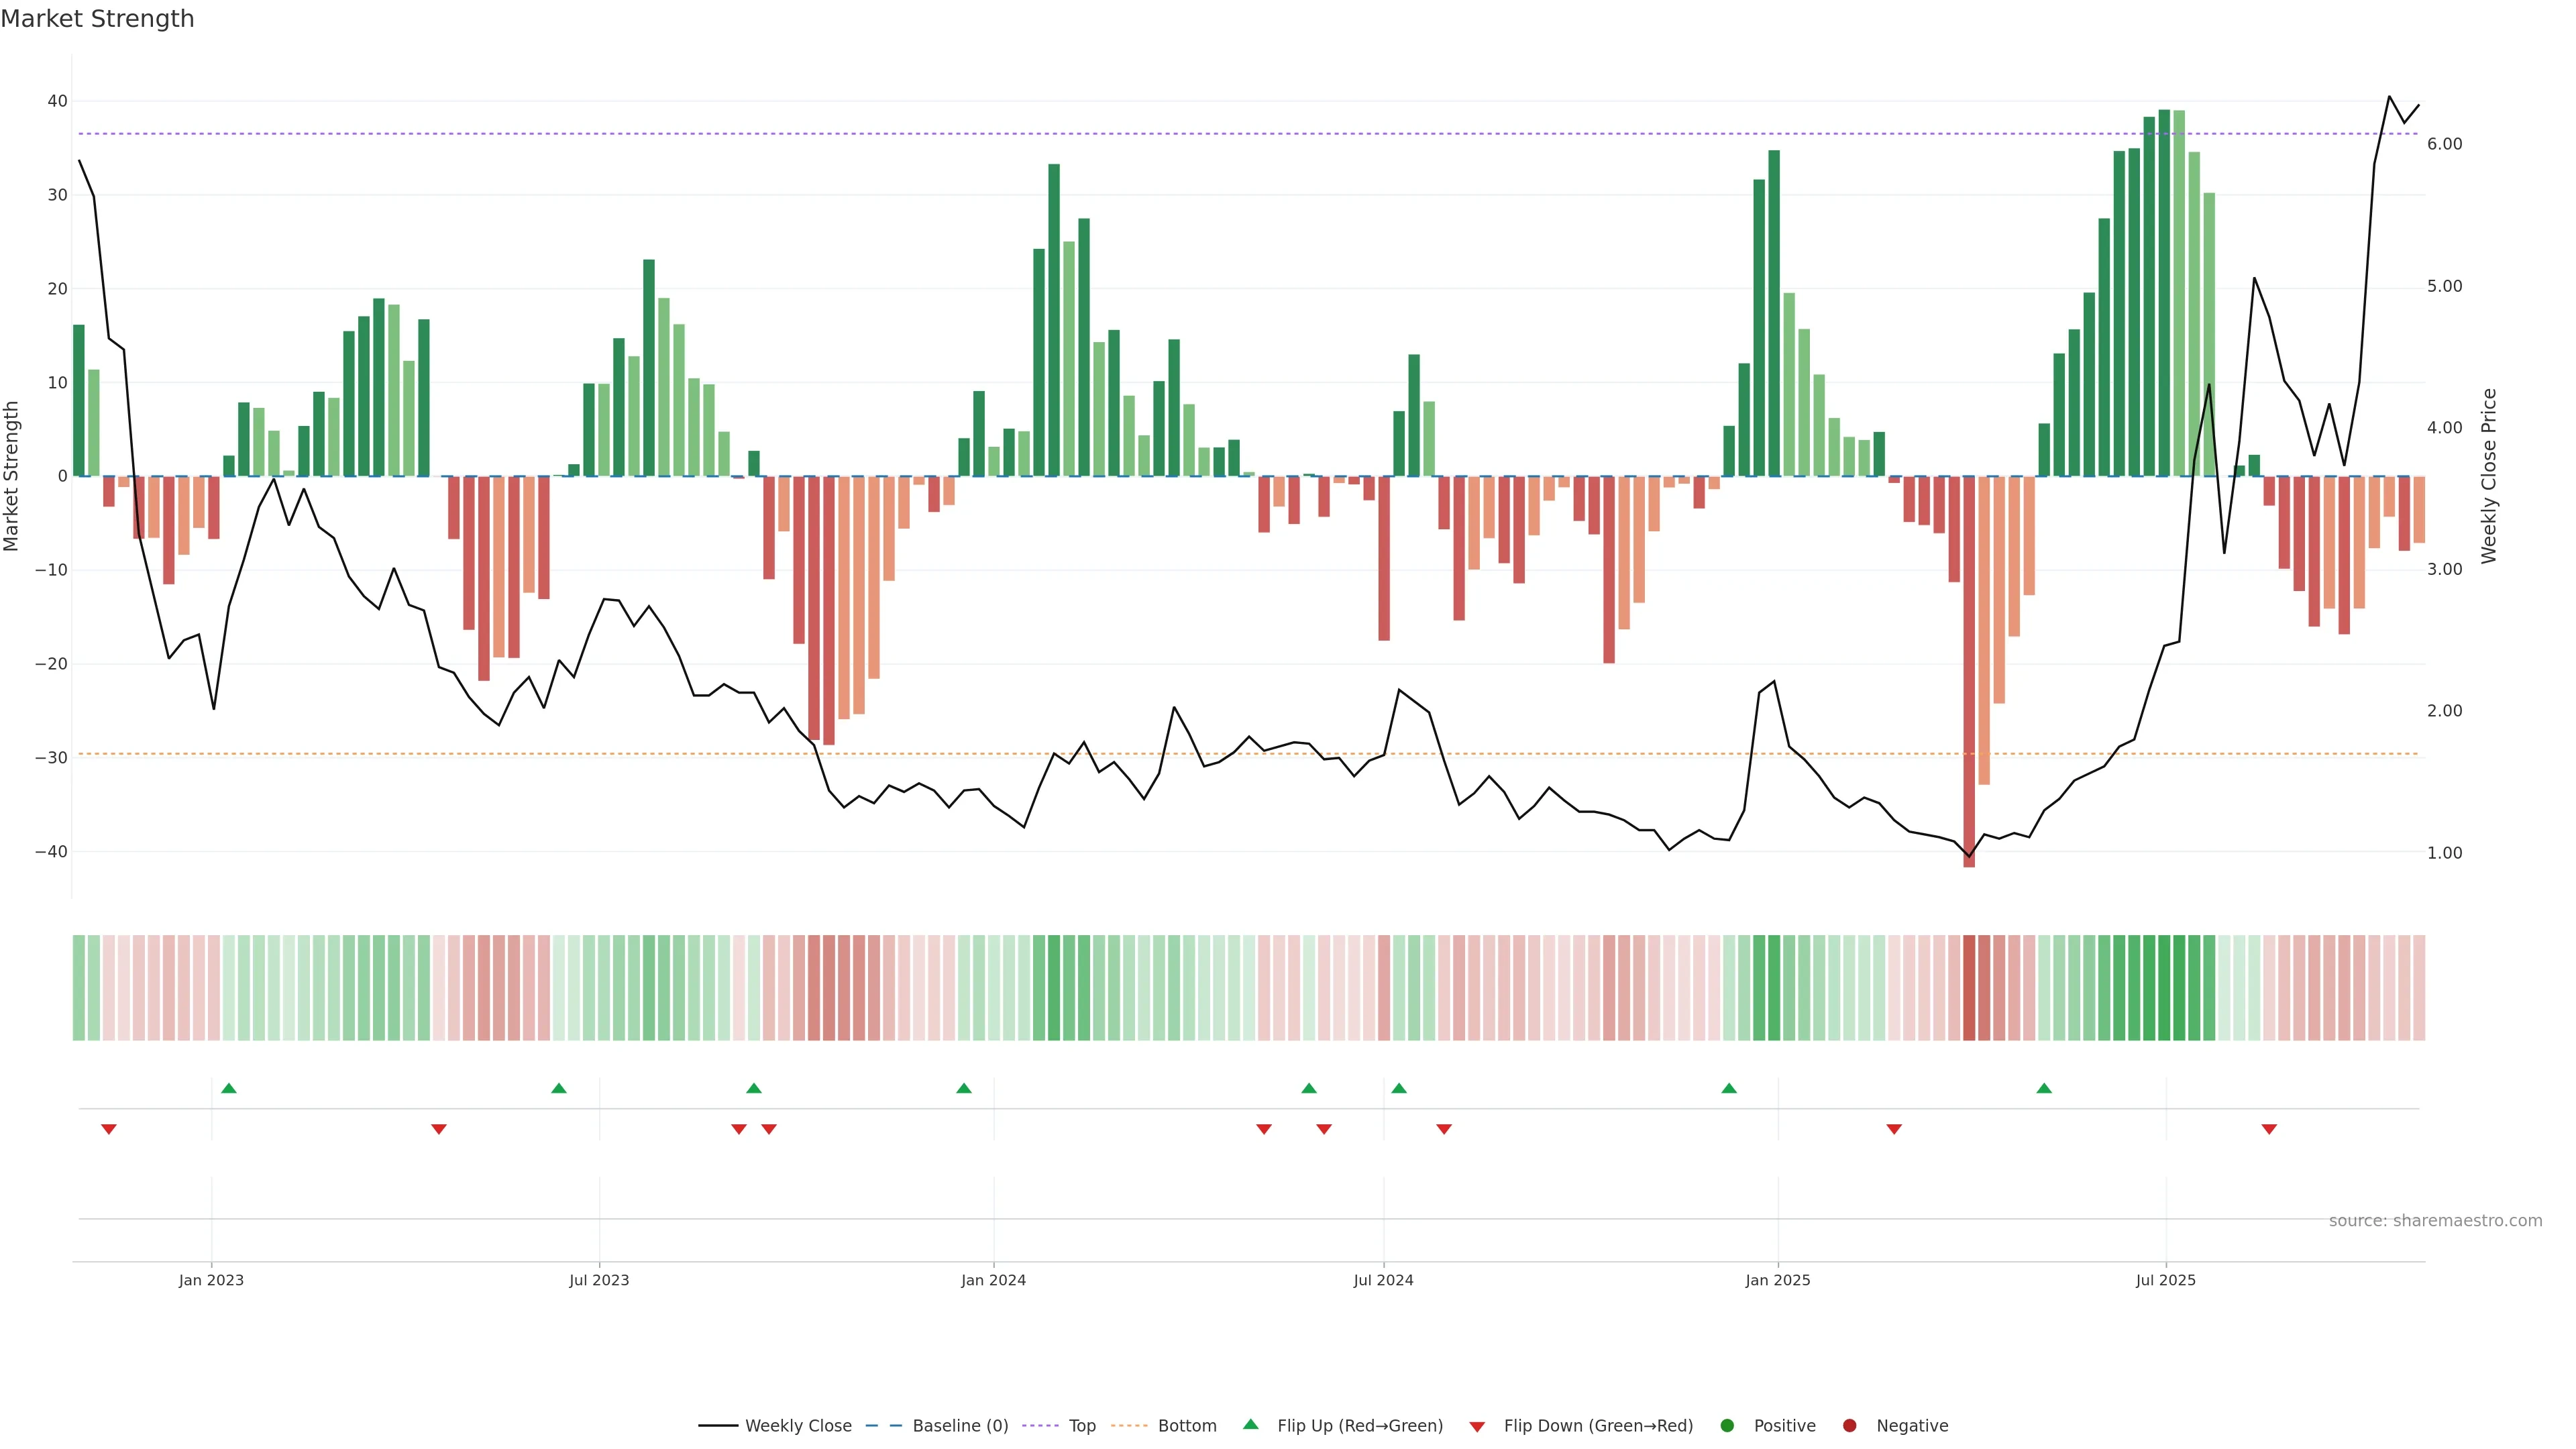Click the Market Strength chart title
Screen dimensions: 2576x1449
[x=97, y=19]
